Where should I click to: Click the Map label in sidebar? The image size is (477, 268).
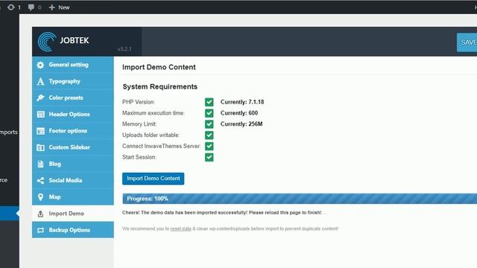(x=54, y=197)
